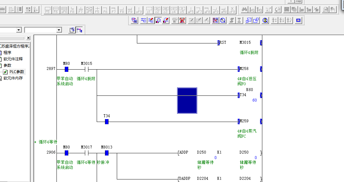Image resolution: width=344 pixels, height=182 pixels.
Task: Click the c1 dashed-box toolbar button
Action: 149,10
